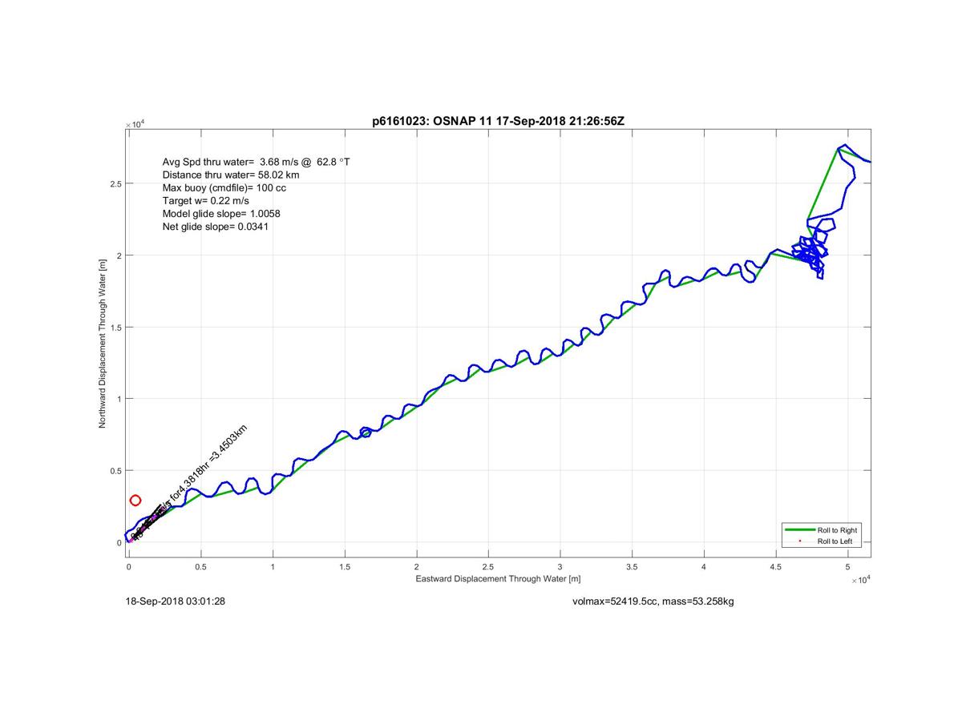Image resolution: width=962 pixels, height=712 pixels.
Task: Click the 'Max buoy (cmdfile)= 100 cc' line
Action: [224, 188]
